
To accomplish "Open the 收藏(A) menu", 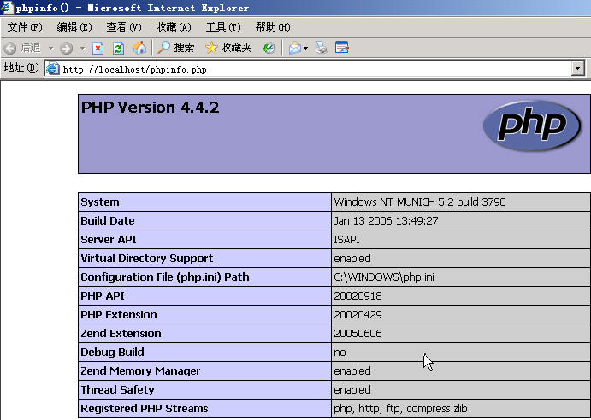I will point(174,27).
